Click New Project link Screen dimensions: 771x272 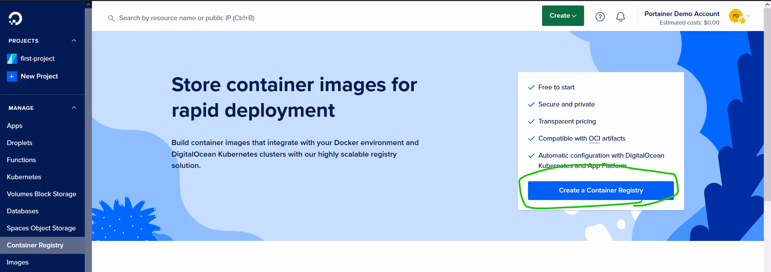(x=39, y=76)
